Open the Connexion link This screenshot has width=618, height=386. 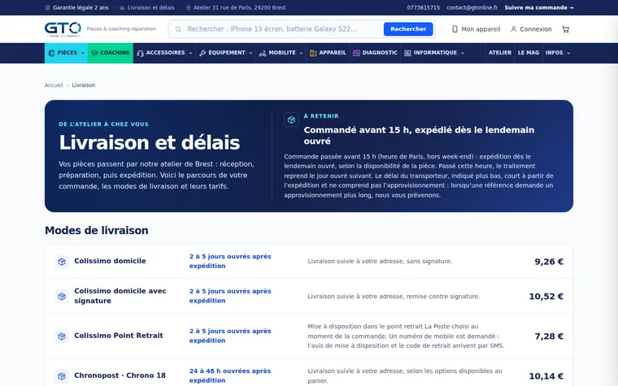point(531,29)
